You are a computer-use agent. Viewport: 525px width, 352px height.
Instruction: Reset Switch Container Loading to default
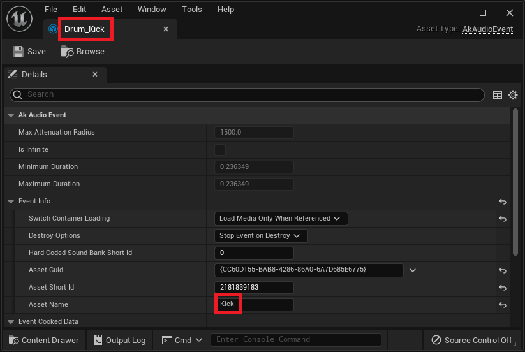click(x=503, y=219)
